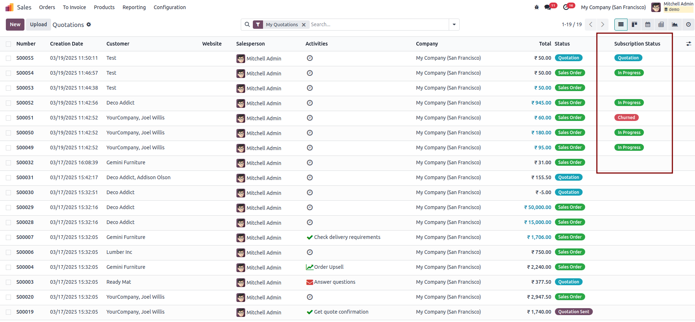This screenshot has width=695, height=322.
Task: Open the To Invoice menu
Action: [x=74, y=7]
